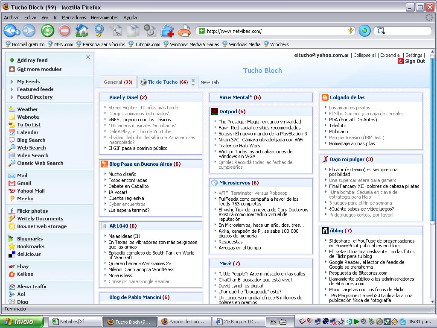Click the Alexa Traffic icon
Viewport: 437px width, 328px height.
(12, 287)
